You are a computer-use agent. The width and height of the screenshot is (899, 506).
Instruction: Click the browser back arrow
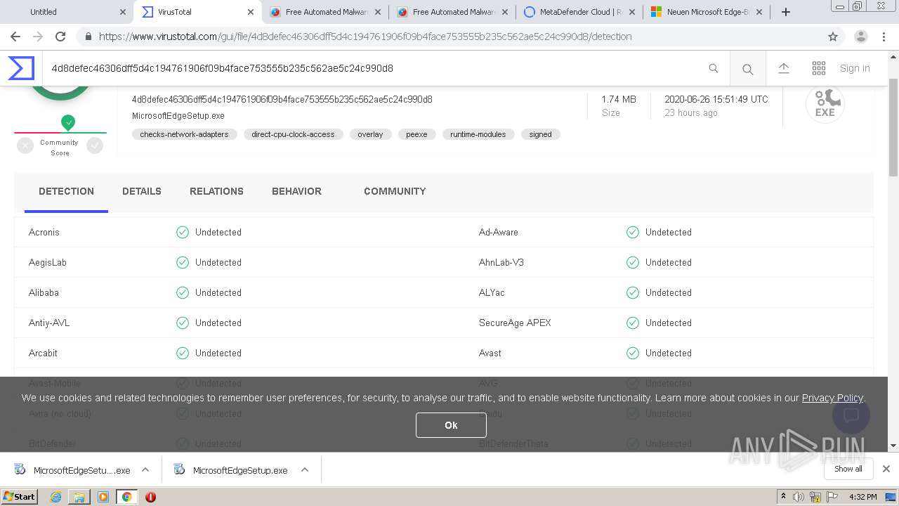15,37
